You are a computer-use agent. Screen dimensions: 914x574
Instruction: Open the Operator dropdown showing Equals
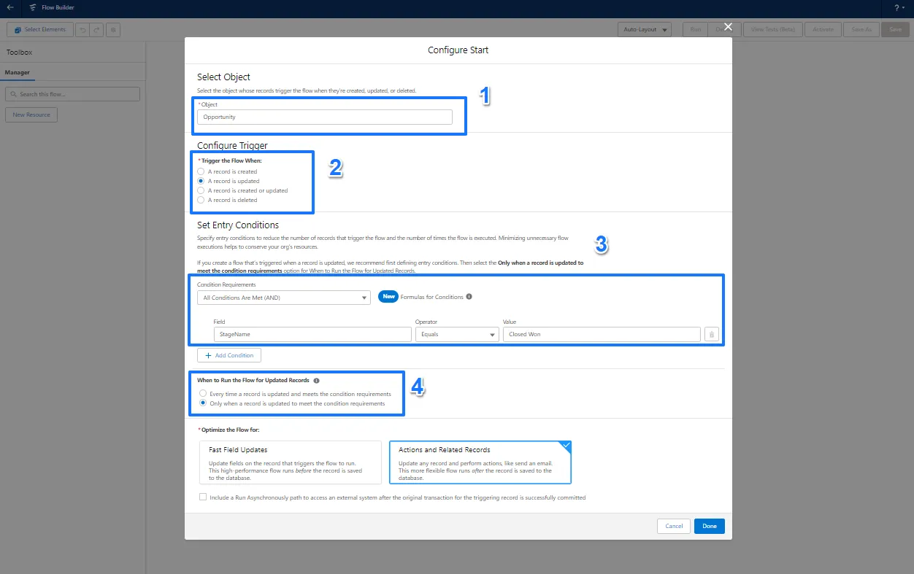point(456,334)
